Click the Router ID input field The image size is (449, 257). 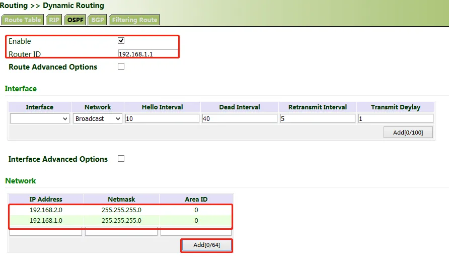click(x=148, y=53)
